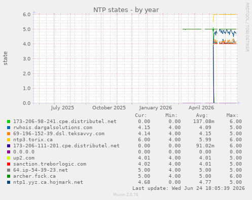This screenshot has height=200, width=252.
Task: Click the 4.0 y-axis tick label
Action: point(27,44)
